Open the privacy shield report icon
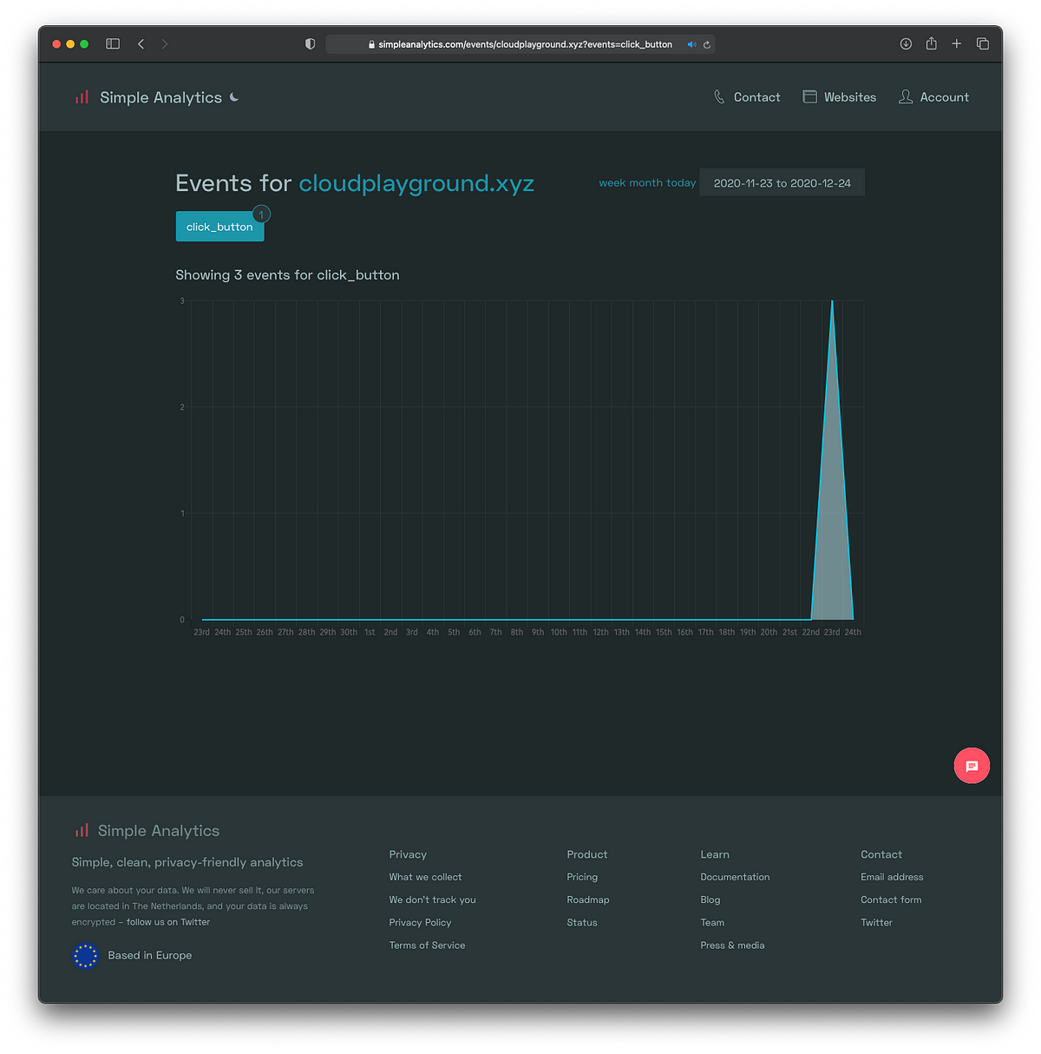 [310, 44]
